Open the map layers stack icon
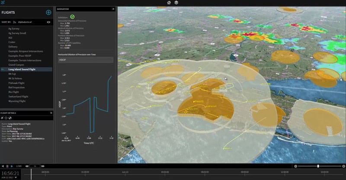Image resolution: width=346 pixels, height=180 pixels. click(176, 3)
